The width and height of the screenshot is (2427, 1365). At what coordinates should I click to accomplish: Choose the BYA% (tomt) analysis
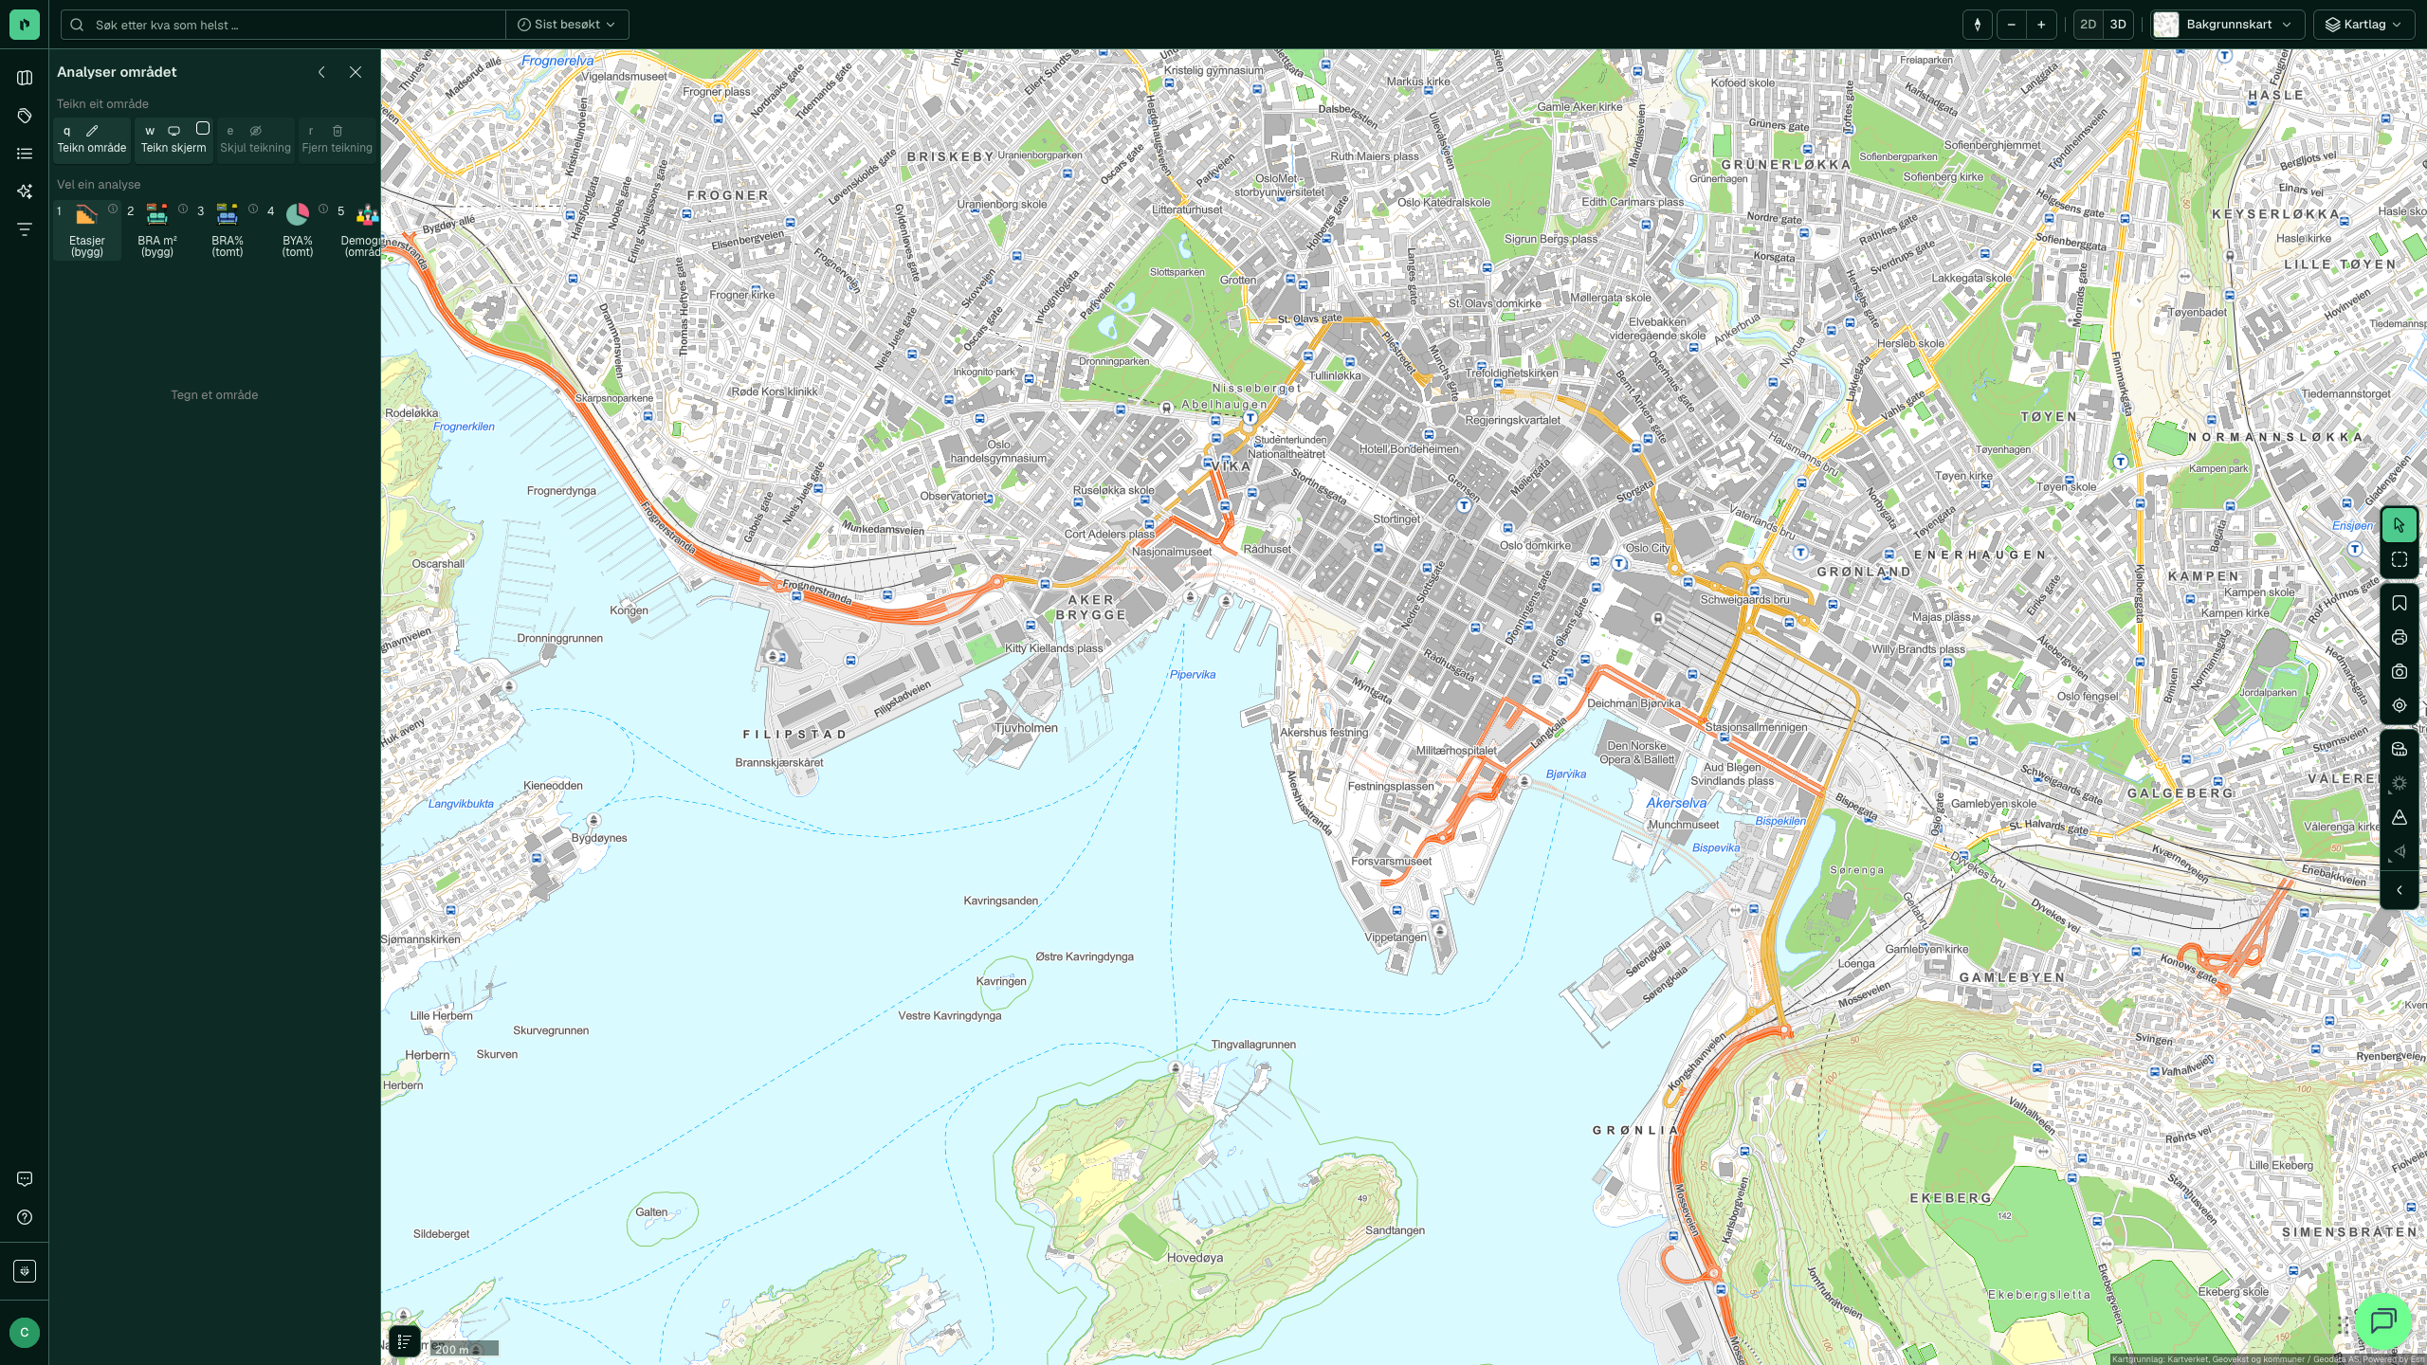click(297, 230)
